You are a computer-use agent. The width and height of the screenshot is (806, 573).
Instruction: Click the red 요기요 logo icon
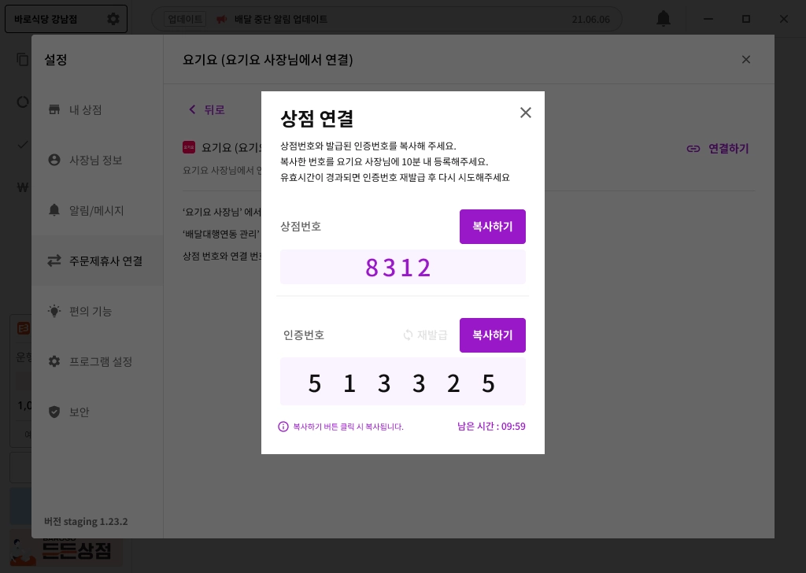(189, 147)
